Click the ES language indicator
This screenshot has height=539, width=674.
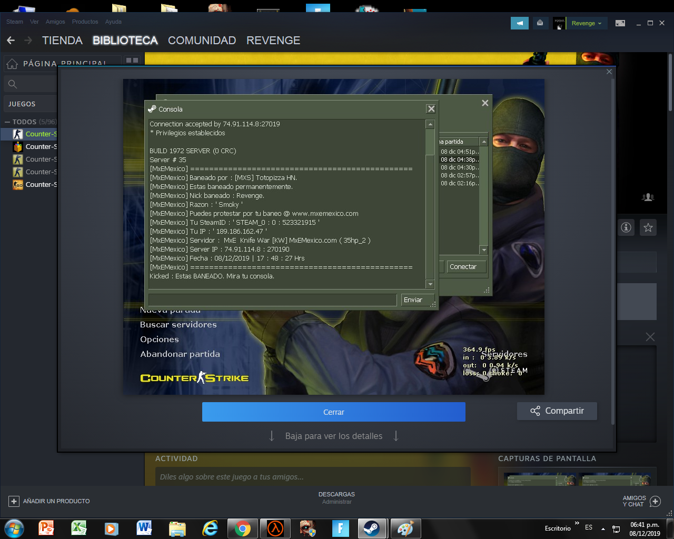[589, 527]
